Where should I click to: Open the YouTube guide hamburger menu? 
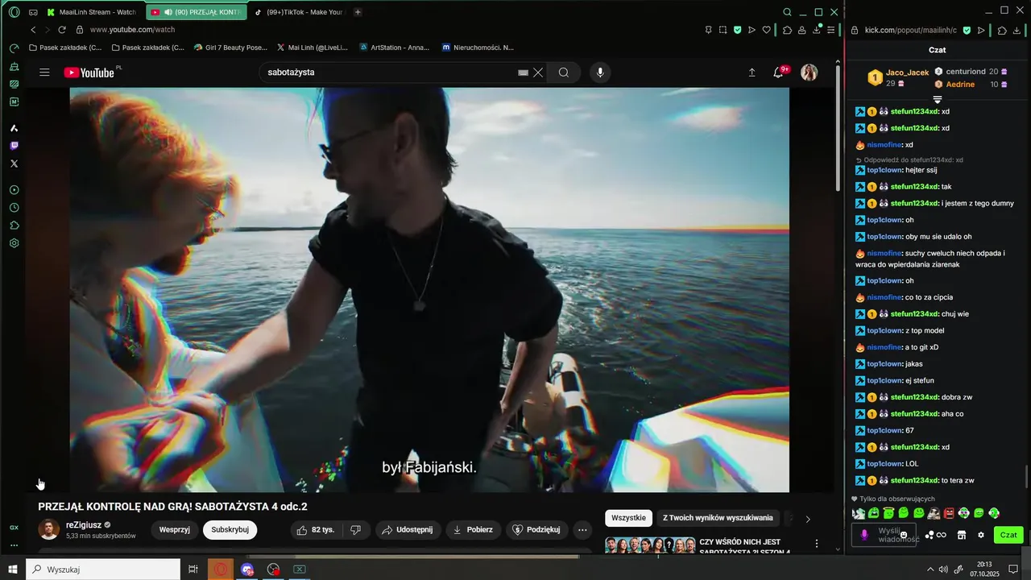(x=44, y=72)
